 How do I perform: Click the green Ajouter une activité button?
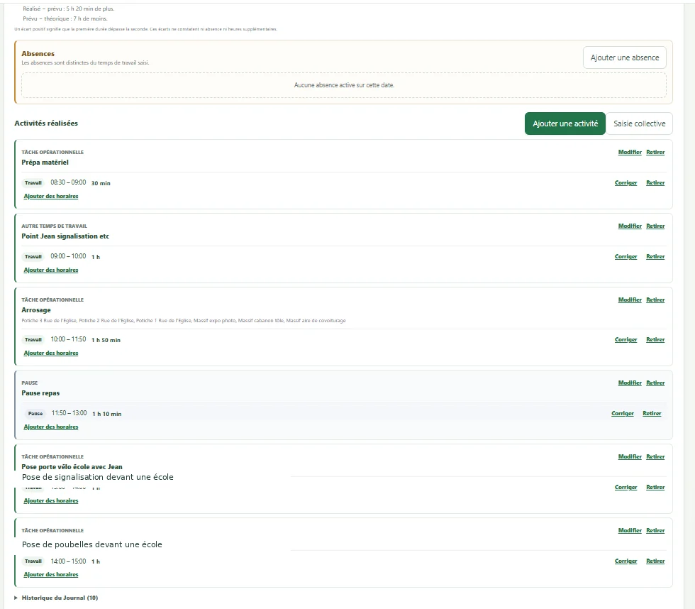coord(565,124)
